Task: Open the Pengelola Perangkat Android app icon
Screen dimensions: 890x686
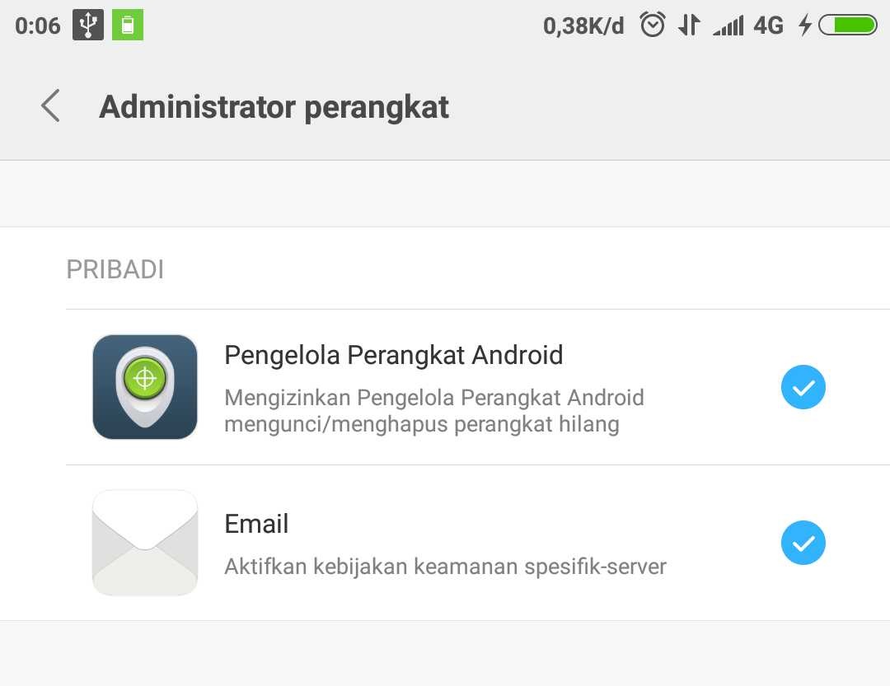Action: (x=145, y=386)
